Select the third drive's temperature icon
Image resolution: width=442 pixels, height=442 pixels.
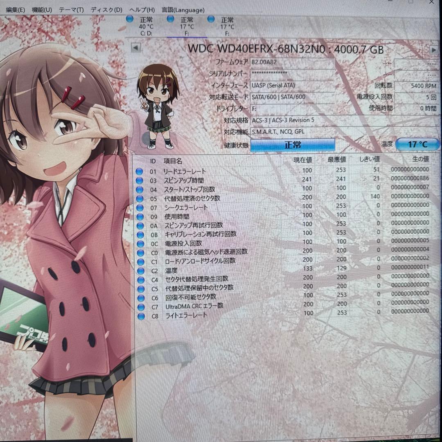pos(211,19)
